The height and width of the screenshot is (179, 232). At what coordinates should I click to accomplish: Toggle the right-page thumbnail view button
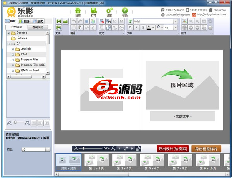47,123
